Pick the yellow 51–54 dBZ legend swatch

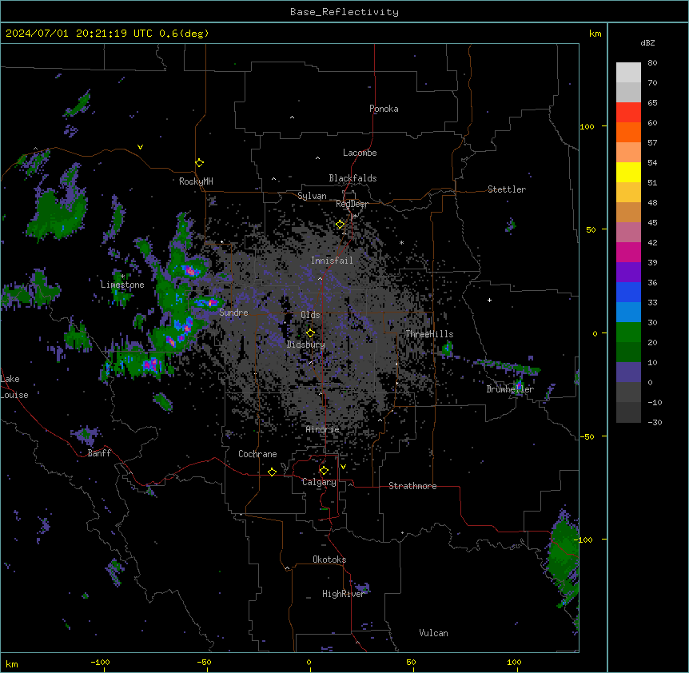pos(628,172)
